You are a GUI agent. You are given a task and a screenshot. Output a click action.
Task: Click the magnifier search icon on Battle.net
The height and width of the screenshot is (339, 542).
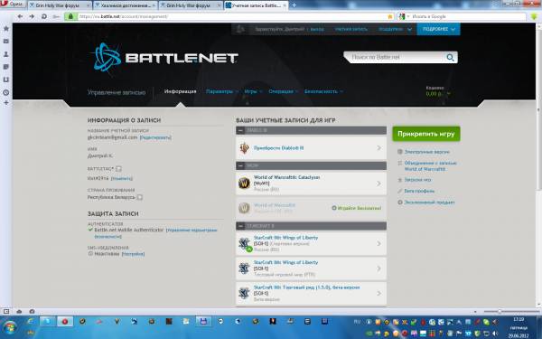pyautogui.click(x=450, y=58)
